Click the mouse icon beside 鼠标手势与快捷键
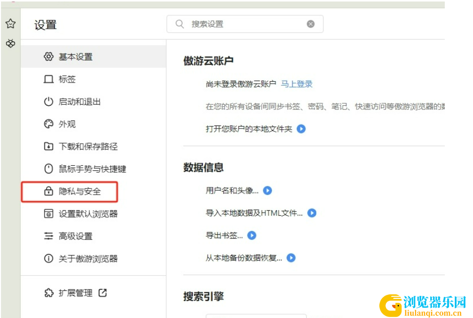Screen dimensions: 473x318 48,169
